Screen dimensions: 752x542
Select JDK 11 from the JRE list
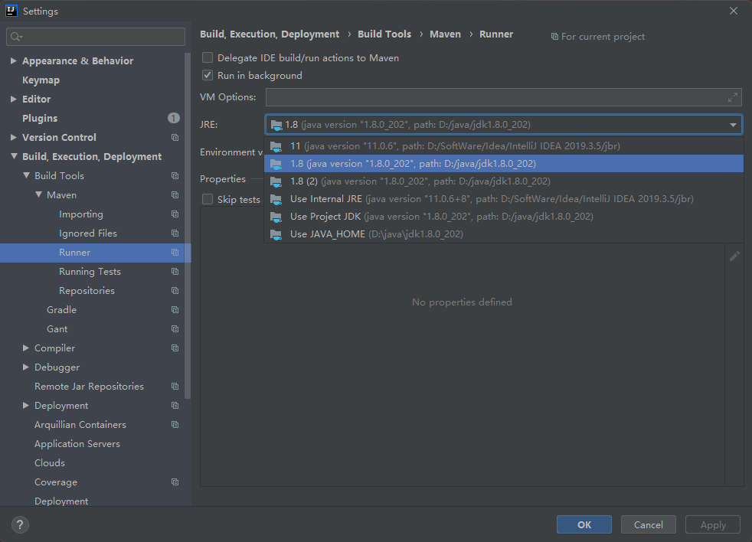tap(504, 145)
